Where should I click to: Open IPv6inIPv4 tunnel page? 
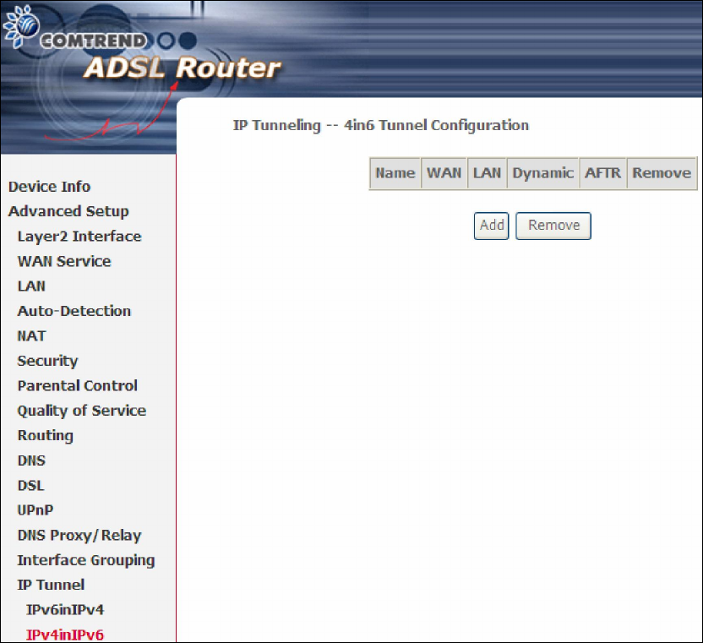[x=65, y=610]
